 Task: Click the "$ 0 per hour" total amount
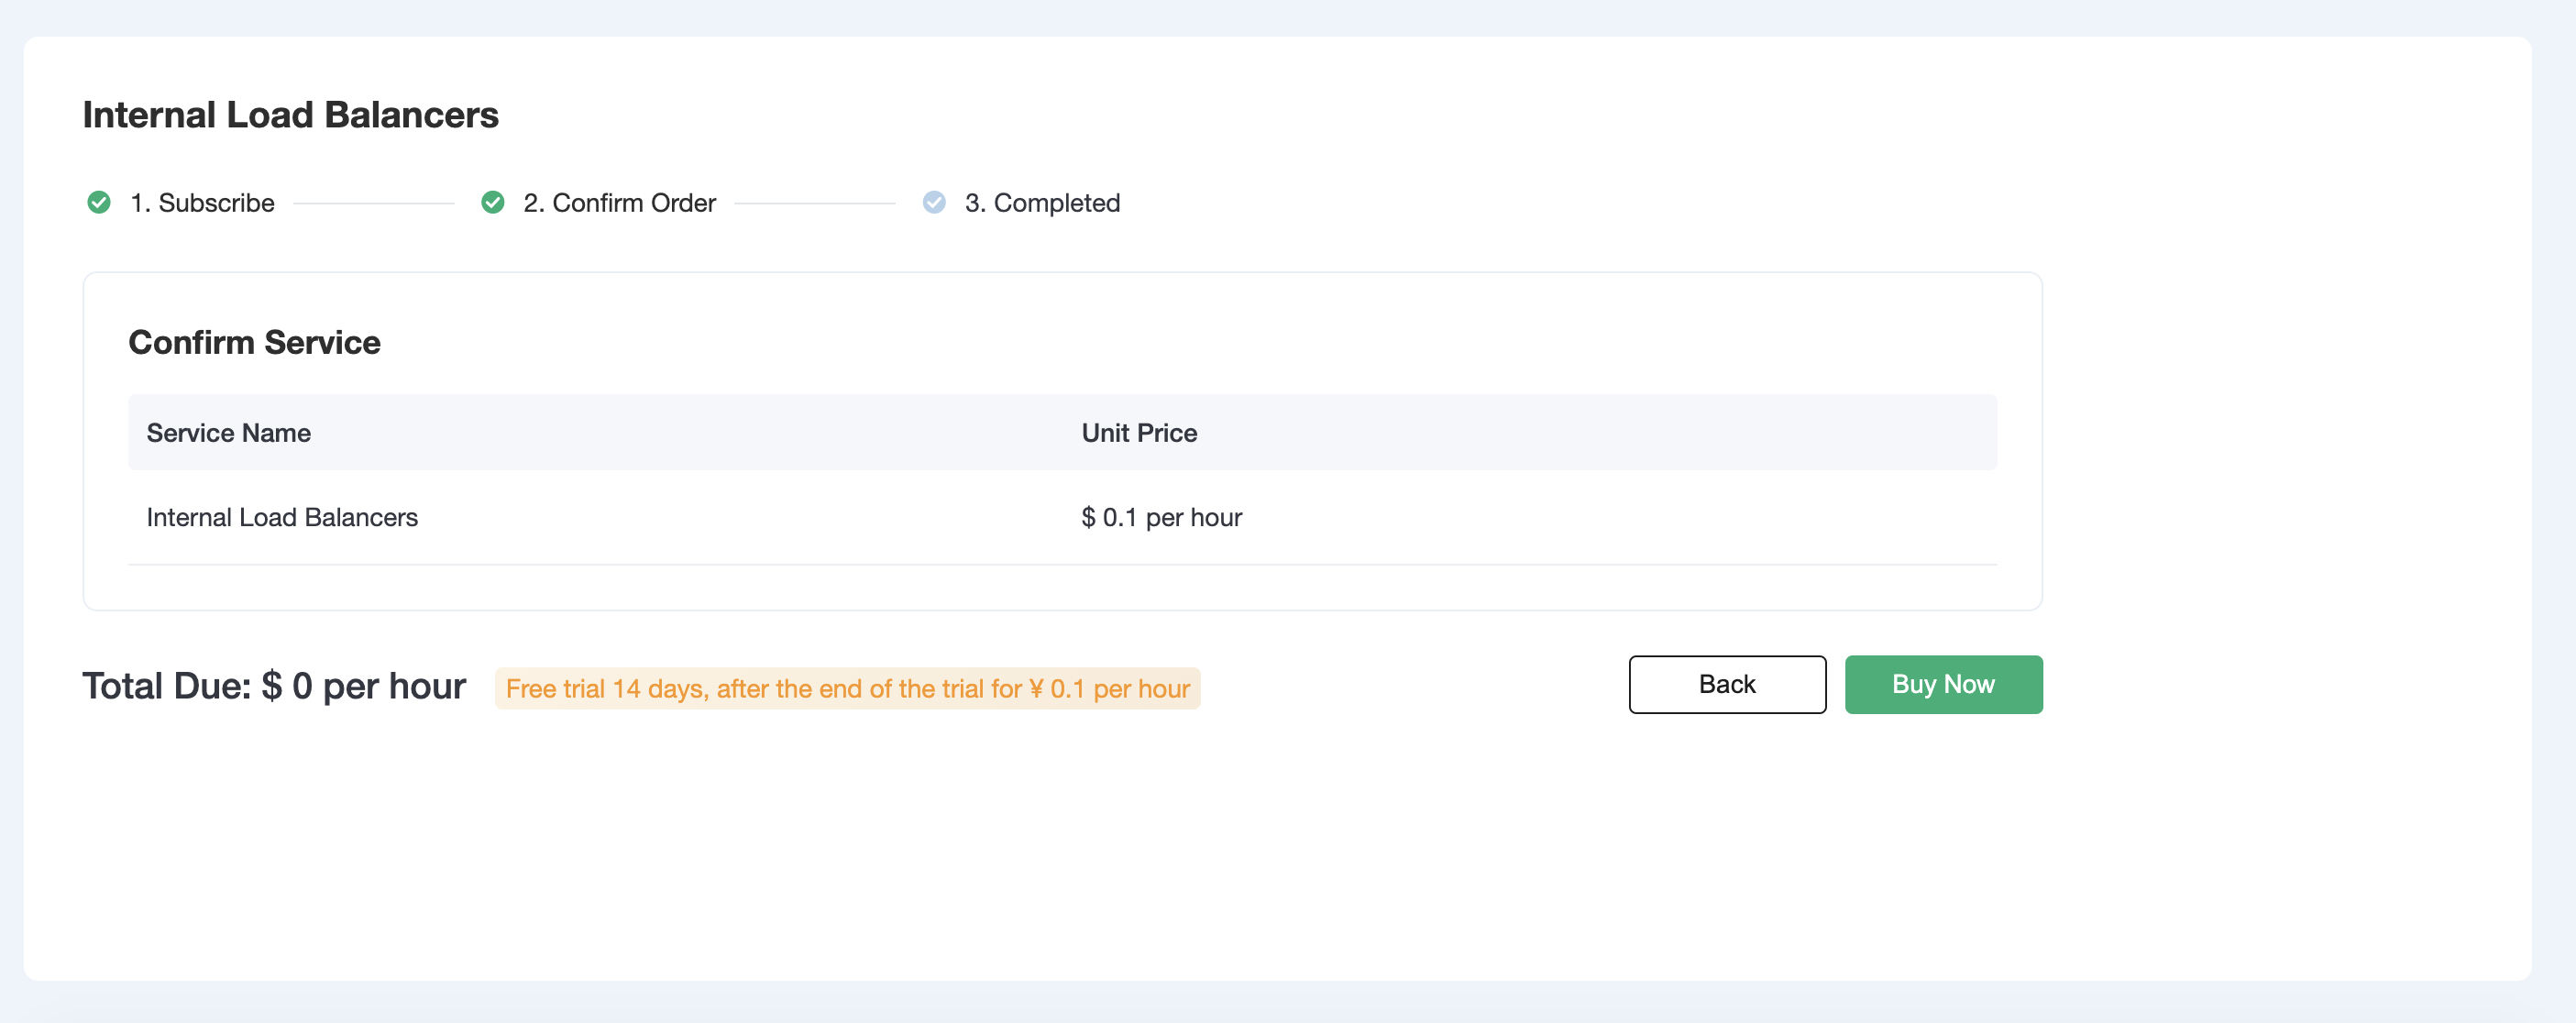coord(364,686)
